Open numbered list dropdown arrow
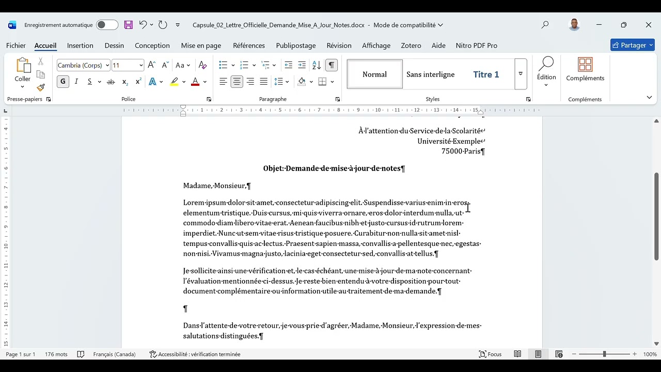The image size is (661, 372). pos(254,66)
